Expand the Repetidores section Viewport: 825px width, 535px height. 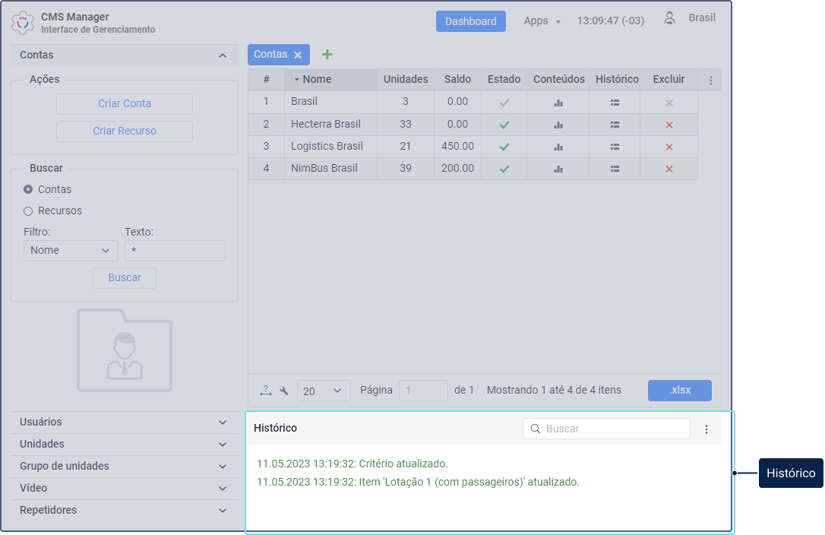124,511
